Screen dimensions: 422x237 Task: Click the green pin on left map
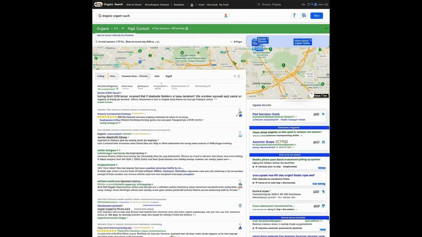[182, 53]
